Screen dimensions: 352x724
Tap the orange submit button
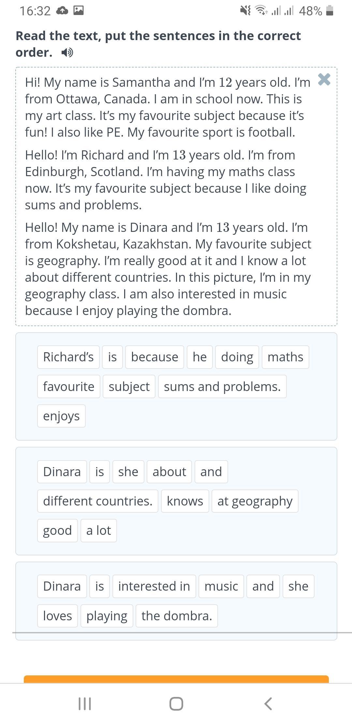point(176,679)
